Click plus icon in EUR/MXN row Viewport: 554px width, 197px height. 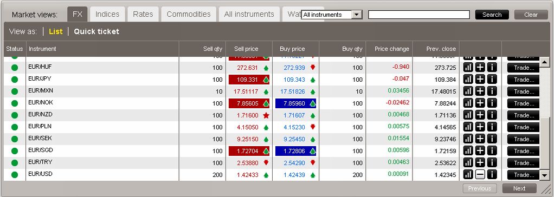(x=480, y=91)
